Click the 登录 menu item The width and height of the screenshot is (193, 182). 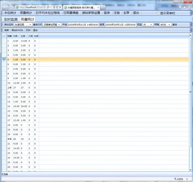click(107, 13)
